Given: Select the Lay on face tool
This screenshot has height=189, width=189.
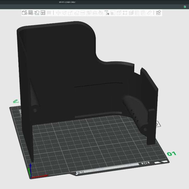Looking at the screenshot, I should (x=76, y=13).
